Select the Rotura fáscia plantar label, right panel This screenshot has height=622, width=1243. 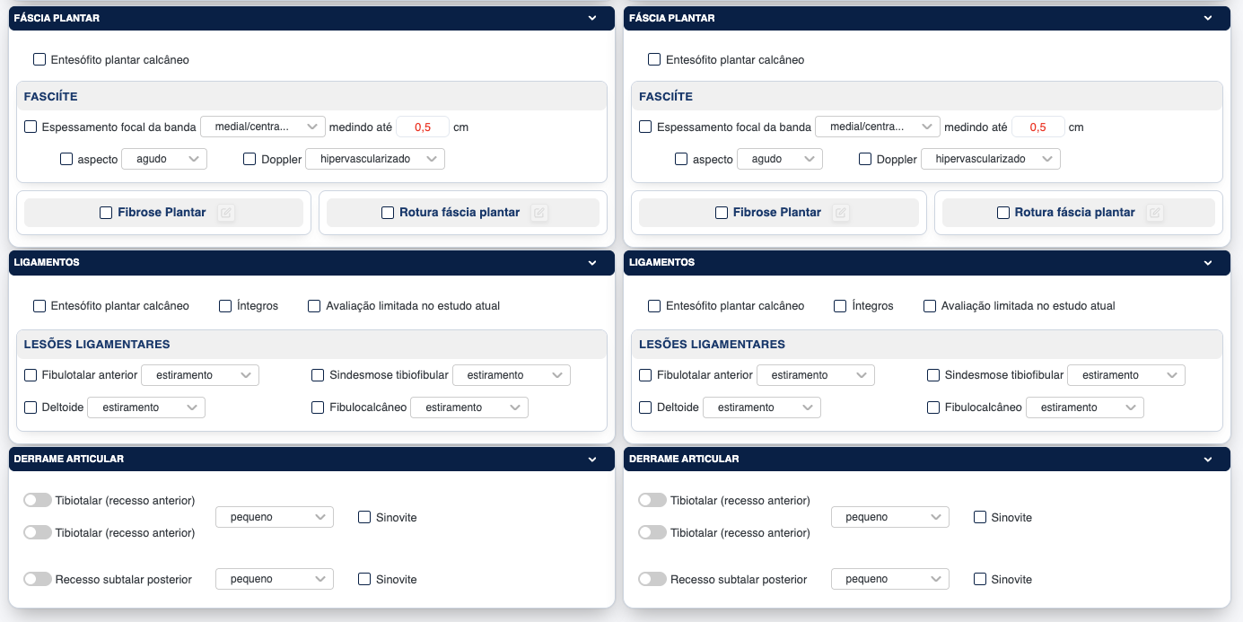pos(1074,213)
